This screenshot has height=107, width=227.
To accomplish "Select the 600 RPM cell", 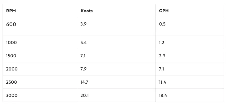I will [x=11, y=25].
